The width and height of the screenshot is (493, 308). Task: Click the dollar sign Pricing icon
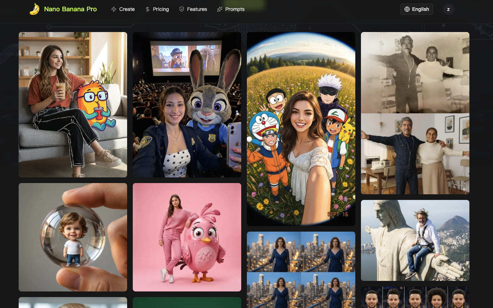coord(148,9)
